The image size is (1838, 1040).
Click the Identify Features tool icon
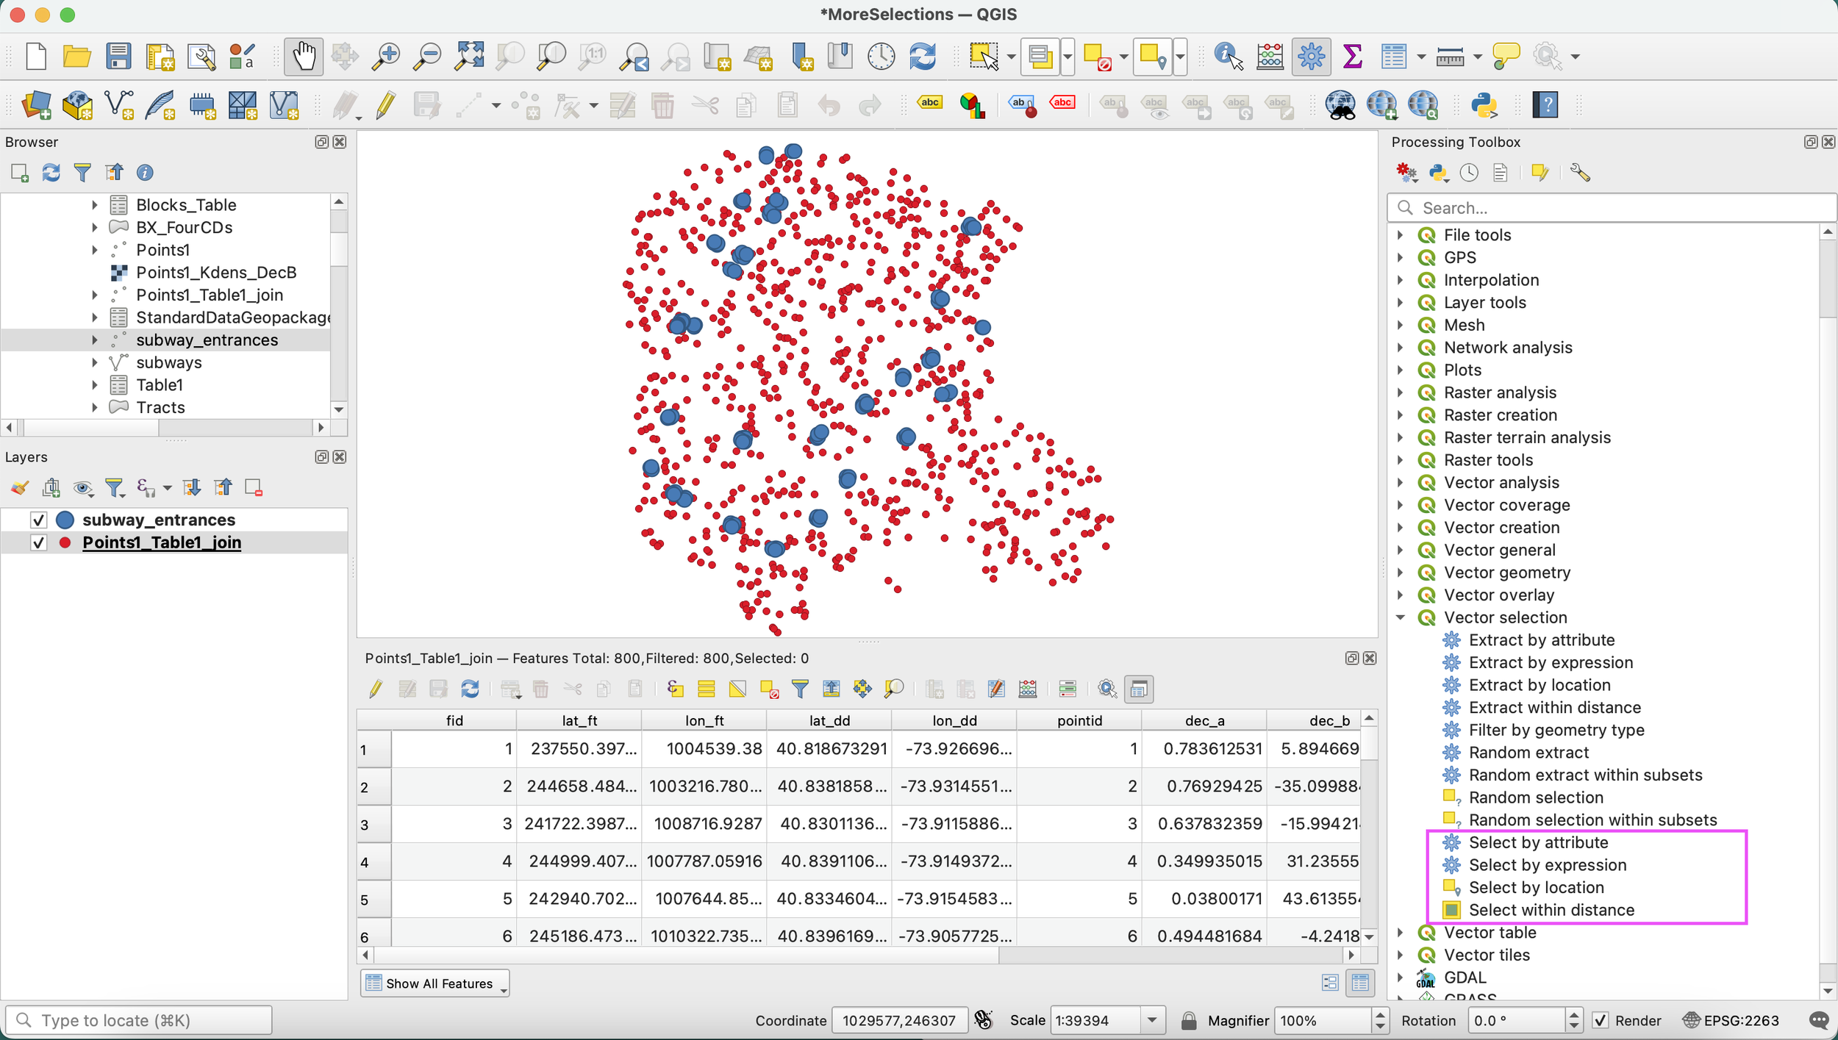1227,57
